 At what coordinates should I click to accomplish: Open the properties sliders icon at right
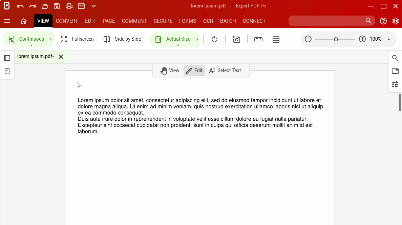click(395, 84)
